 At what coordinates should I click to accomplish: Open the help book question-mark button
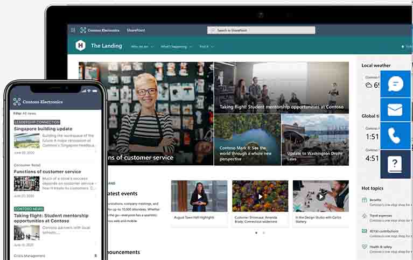click(x=395, y=164)
